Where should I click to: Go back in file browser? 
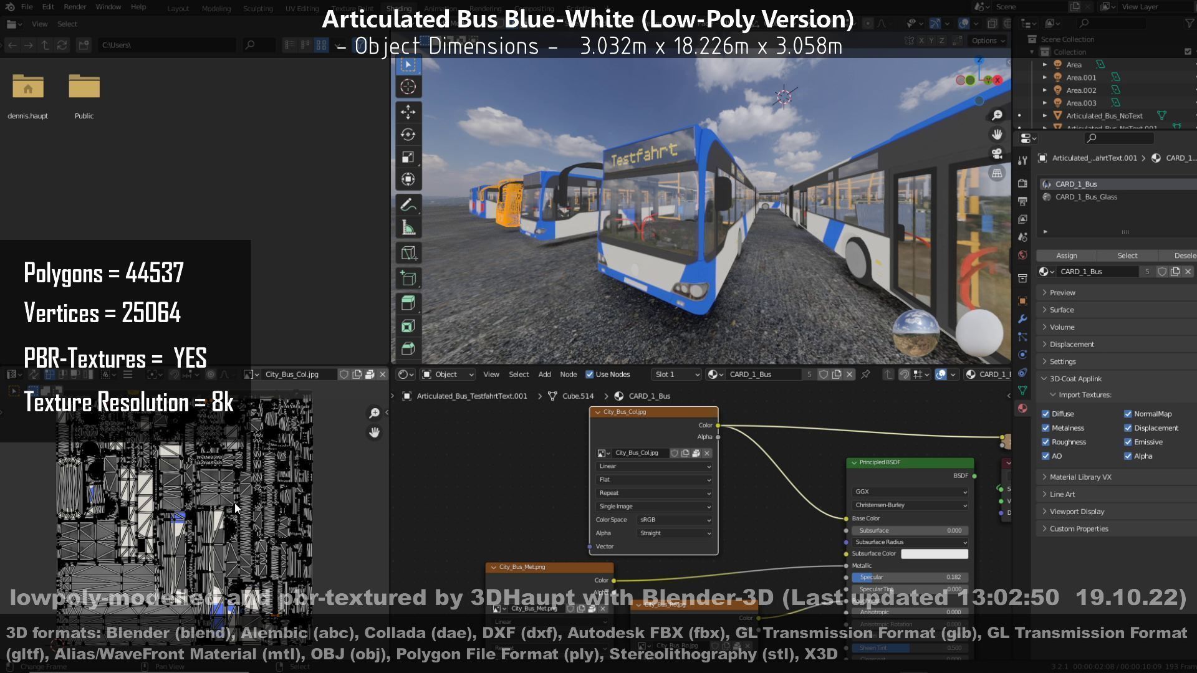[12, 45]
